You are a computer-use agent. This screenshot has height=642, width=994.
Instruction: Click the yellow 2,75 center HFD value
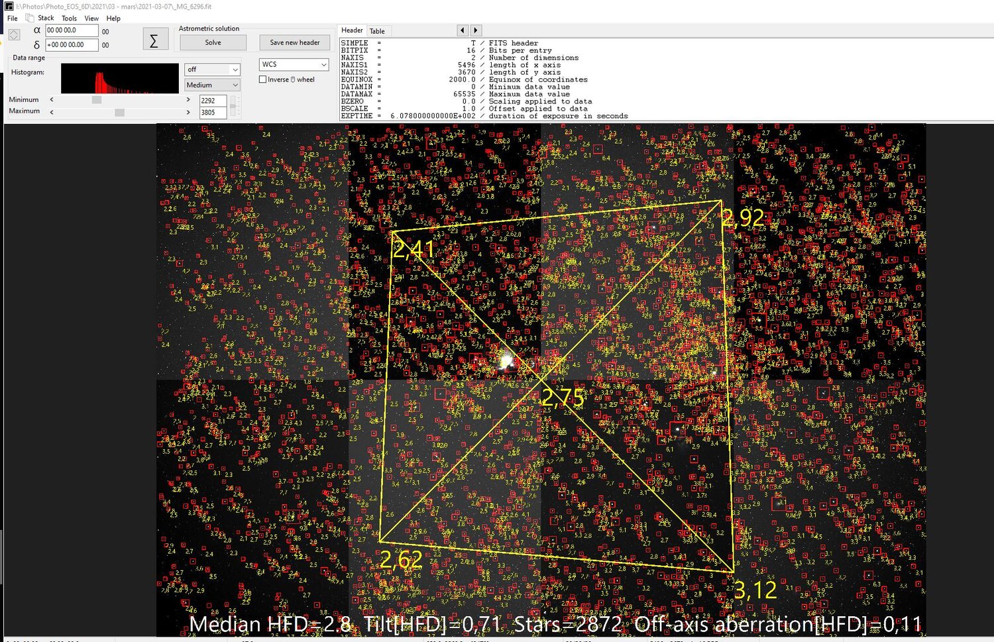563,398
